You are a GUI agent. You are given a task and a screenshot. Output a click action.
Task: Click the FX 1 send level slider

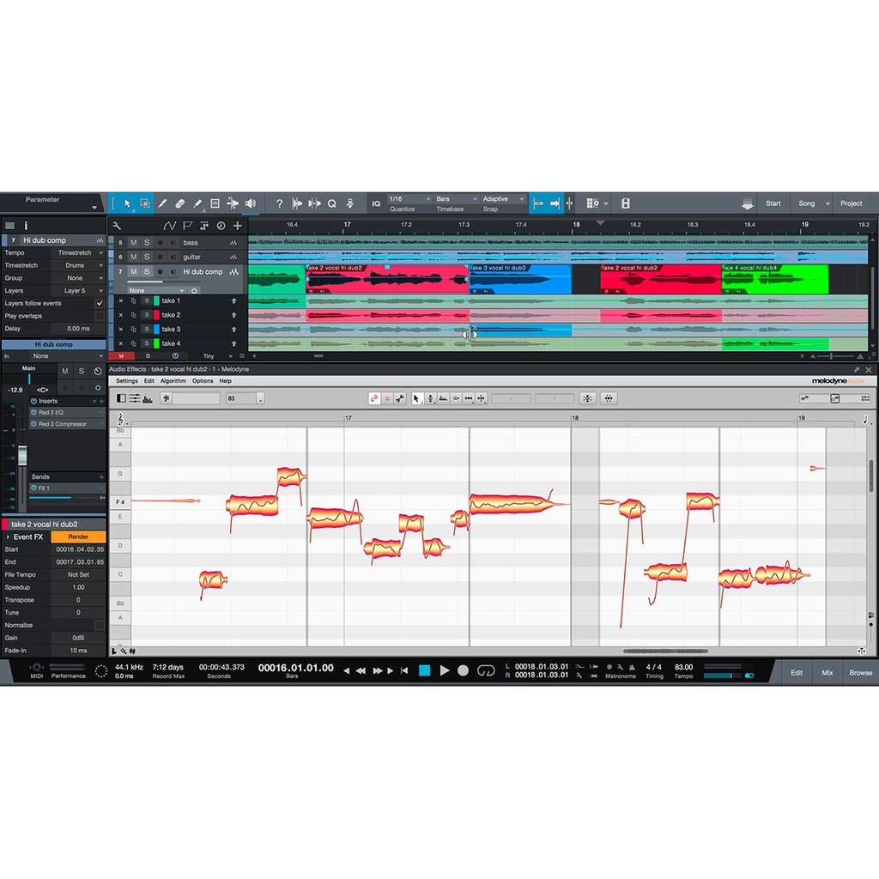63,498
